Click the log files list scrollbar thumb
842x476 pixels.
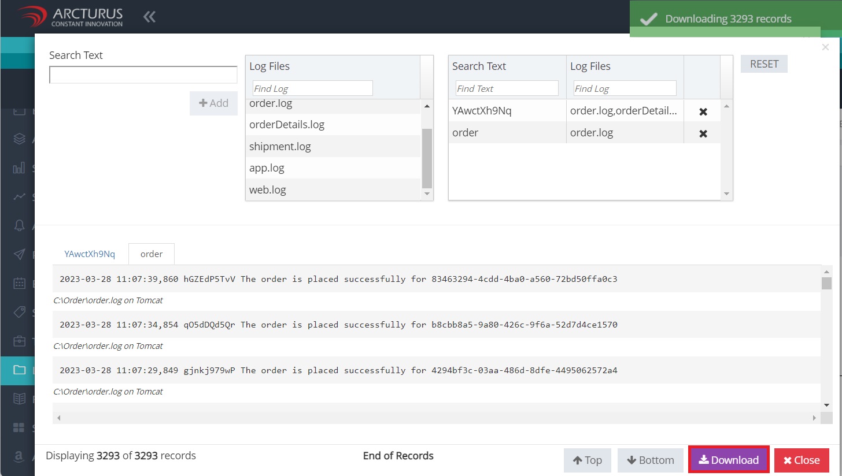click(x=427, y=158)
